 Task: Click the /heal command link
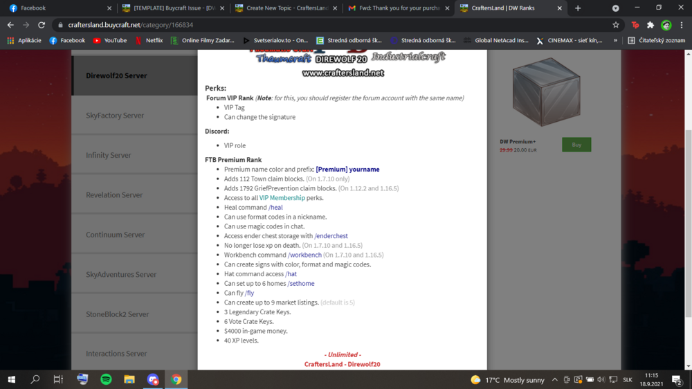point(275,208)
